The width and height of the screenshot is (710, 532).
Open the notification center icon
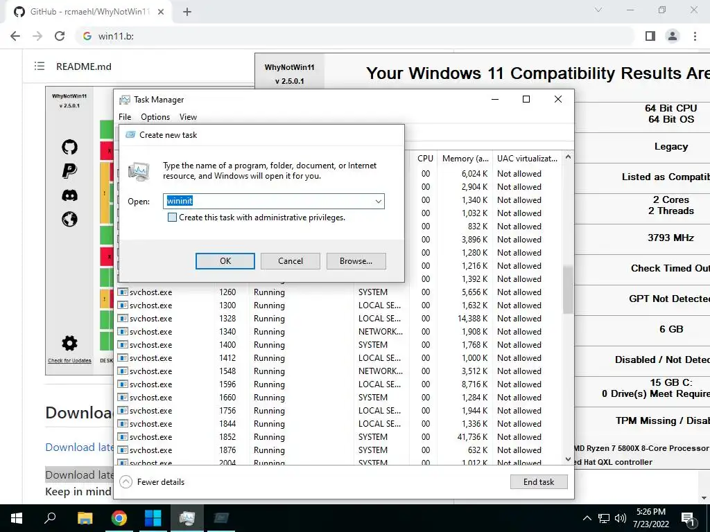click(689, 520)
